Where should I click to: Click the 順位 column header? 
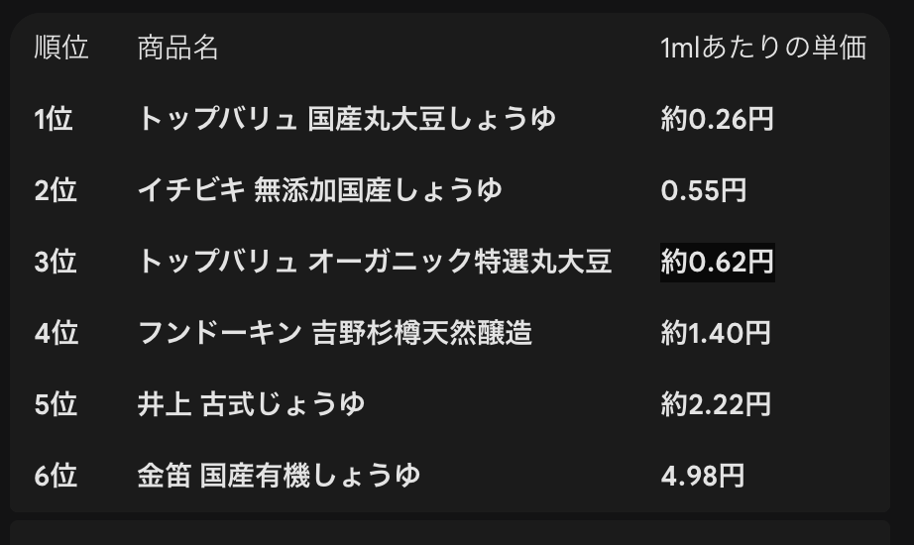[x=61, y=48]
